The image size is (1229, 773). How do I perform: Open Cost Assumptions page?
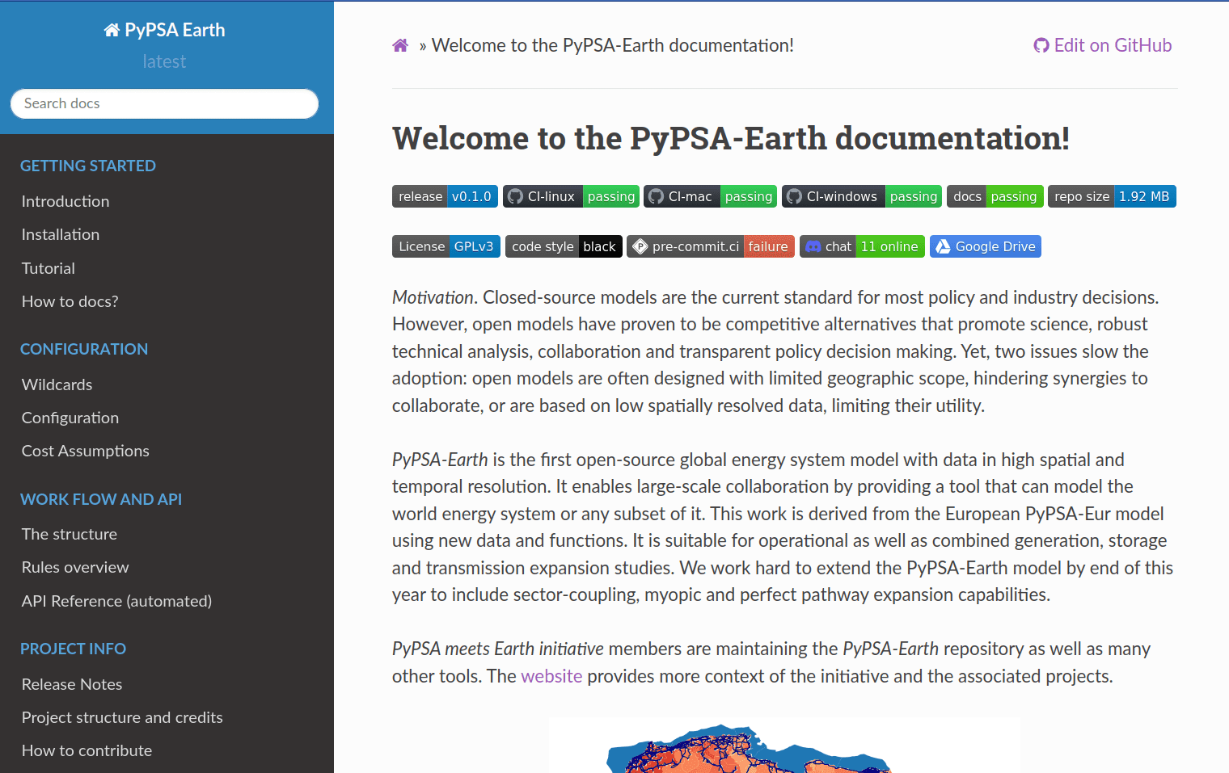point(86,451)
